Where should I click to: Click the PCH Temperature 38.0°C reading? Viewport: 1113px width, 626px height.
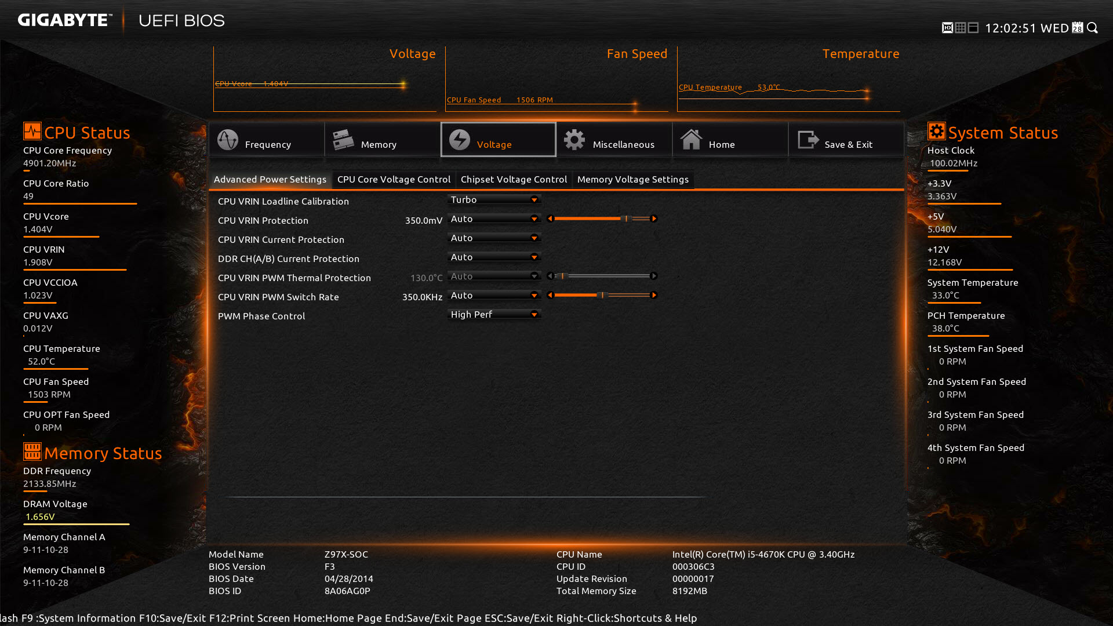(x=945, y=329)
